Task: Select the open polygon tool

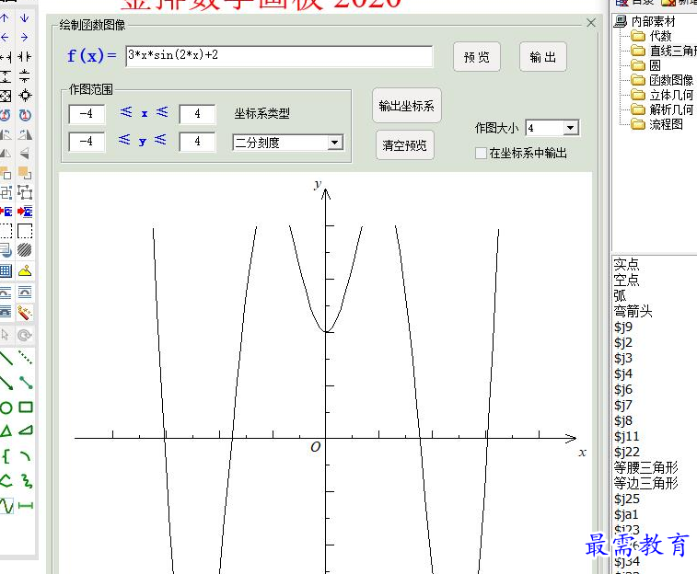Action: point(6,481)
